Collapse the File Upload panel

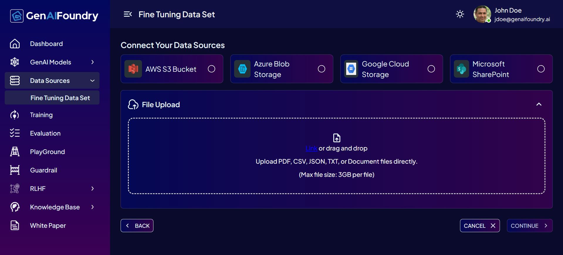539,104
